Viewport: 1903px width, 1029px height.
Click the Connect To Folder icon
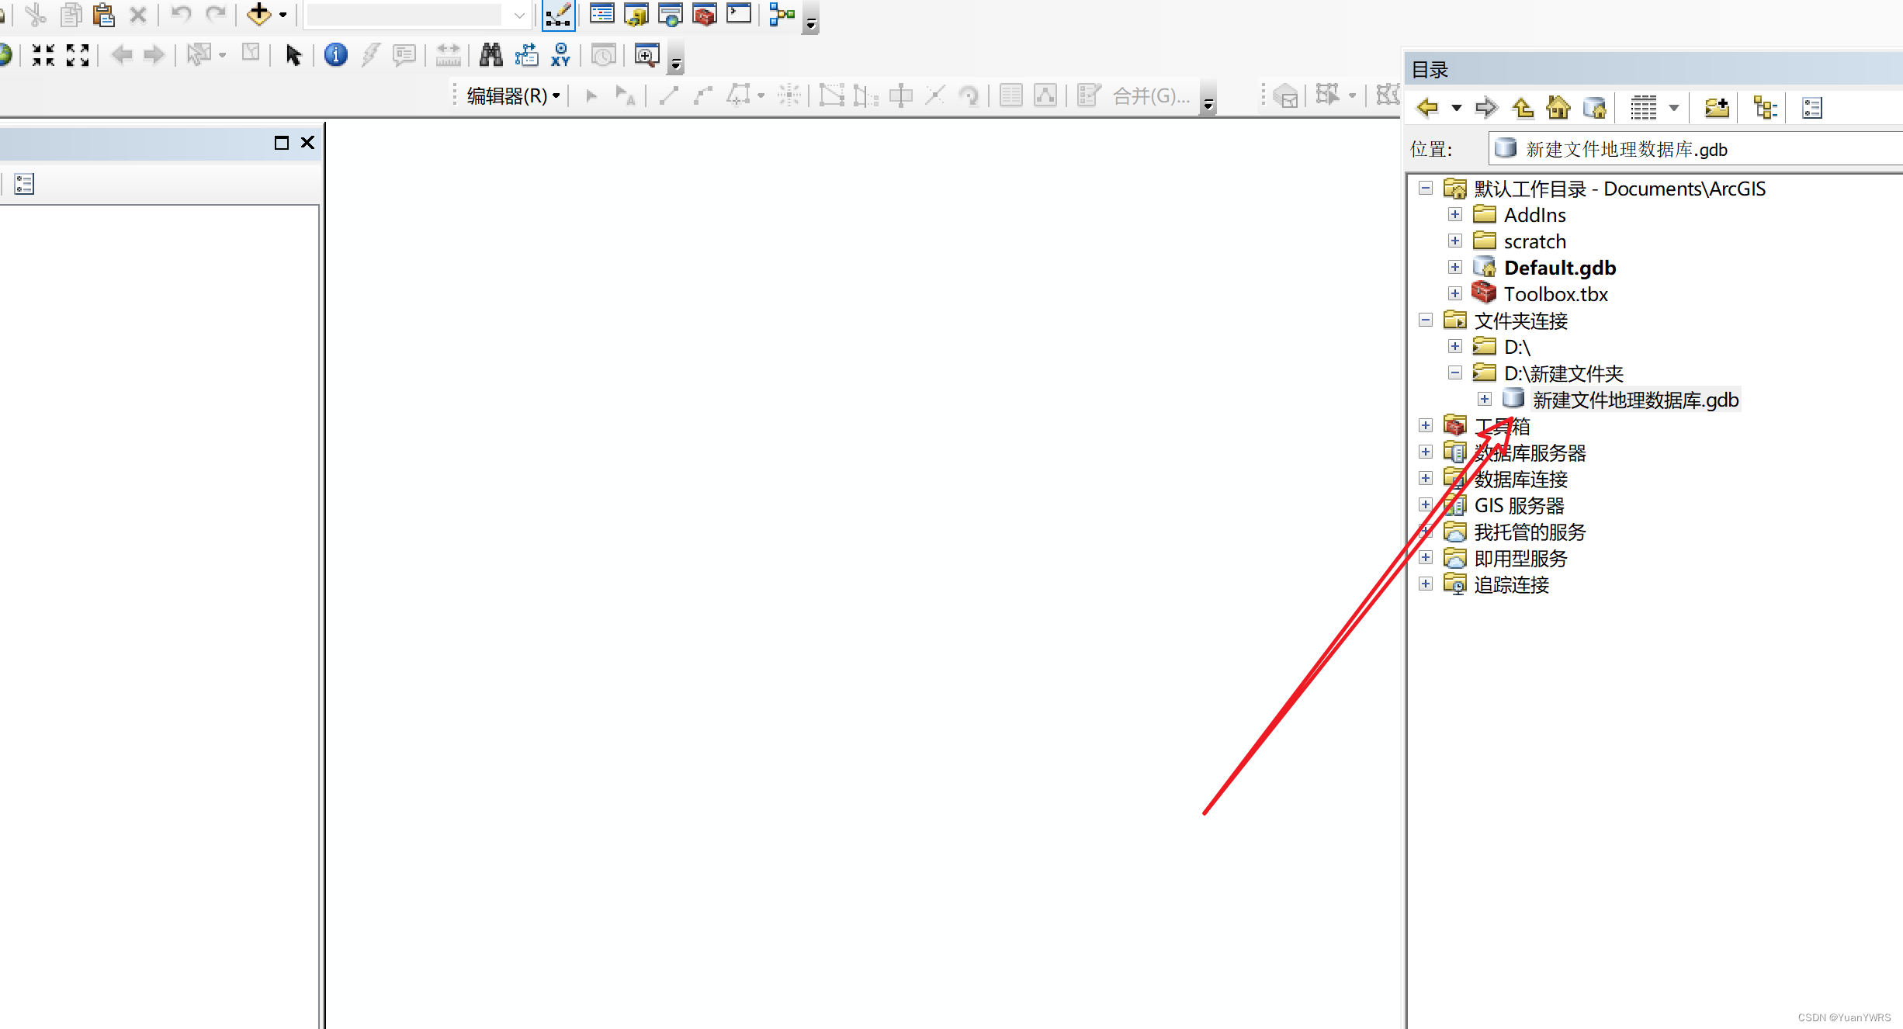(x=1717, y=108)
